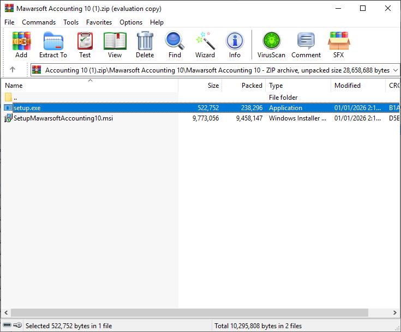The width and height of the screenshot is (401, 332).
Task: Expand the archive path dropdown
Action: click(x=395, y=70)
